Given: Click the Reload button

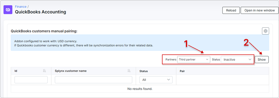Looking at the screenshot, I should pyautogui.click(x=231, y=10).
